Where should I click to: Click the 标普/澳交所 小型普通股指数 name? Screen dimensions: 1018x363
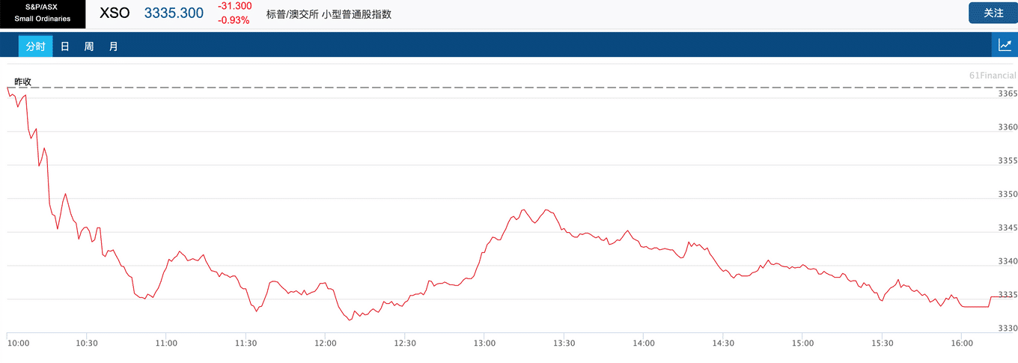click(329, 14)
